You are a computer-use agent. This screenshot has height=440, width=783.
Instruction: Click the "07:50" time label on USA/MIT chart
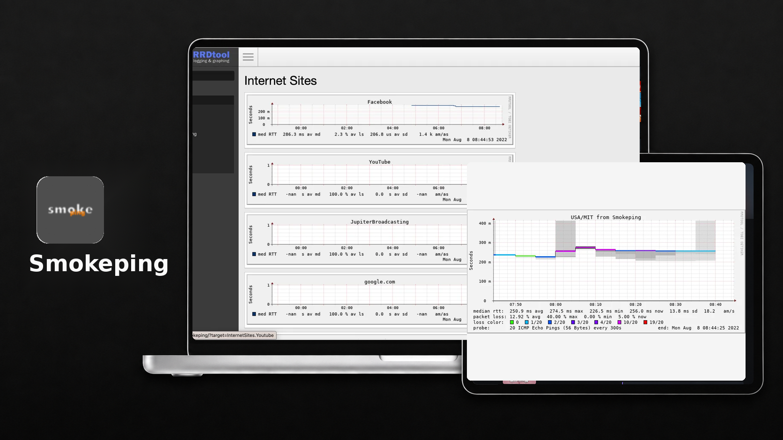tap(516, 304)
